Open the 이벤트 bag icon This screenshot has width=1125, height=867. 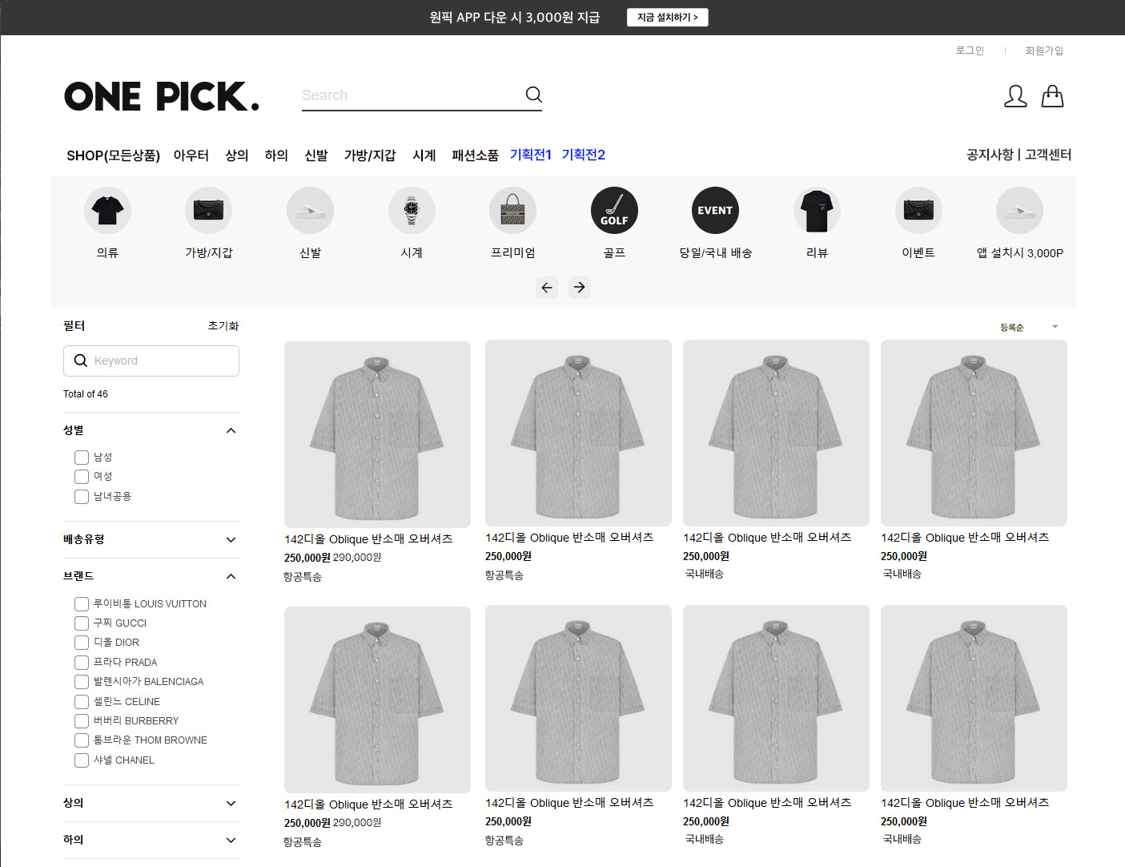click(x=918, y=211)
